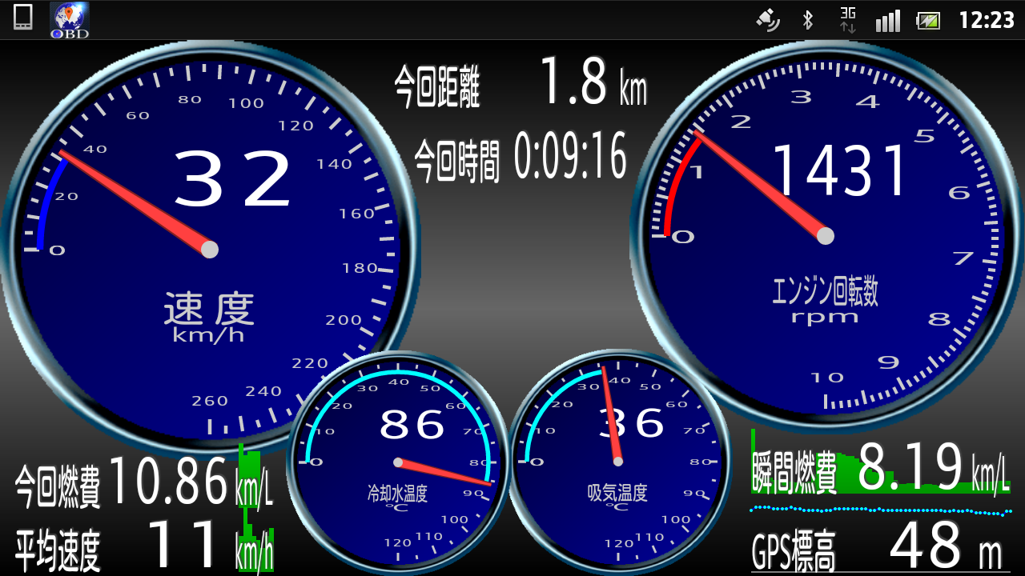
Task: Tap the 速度 text on speedometer
Action: click(209, 309)
